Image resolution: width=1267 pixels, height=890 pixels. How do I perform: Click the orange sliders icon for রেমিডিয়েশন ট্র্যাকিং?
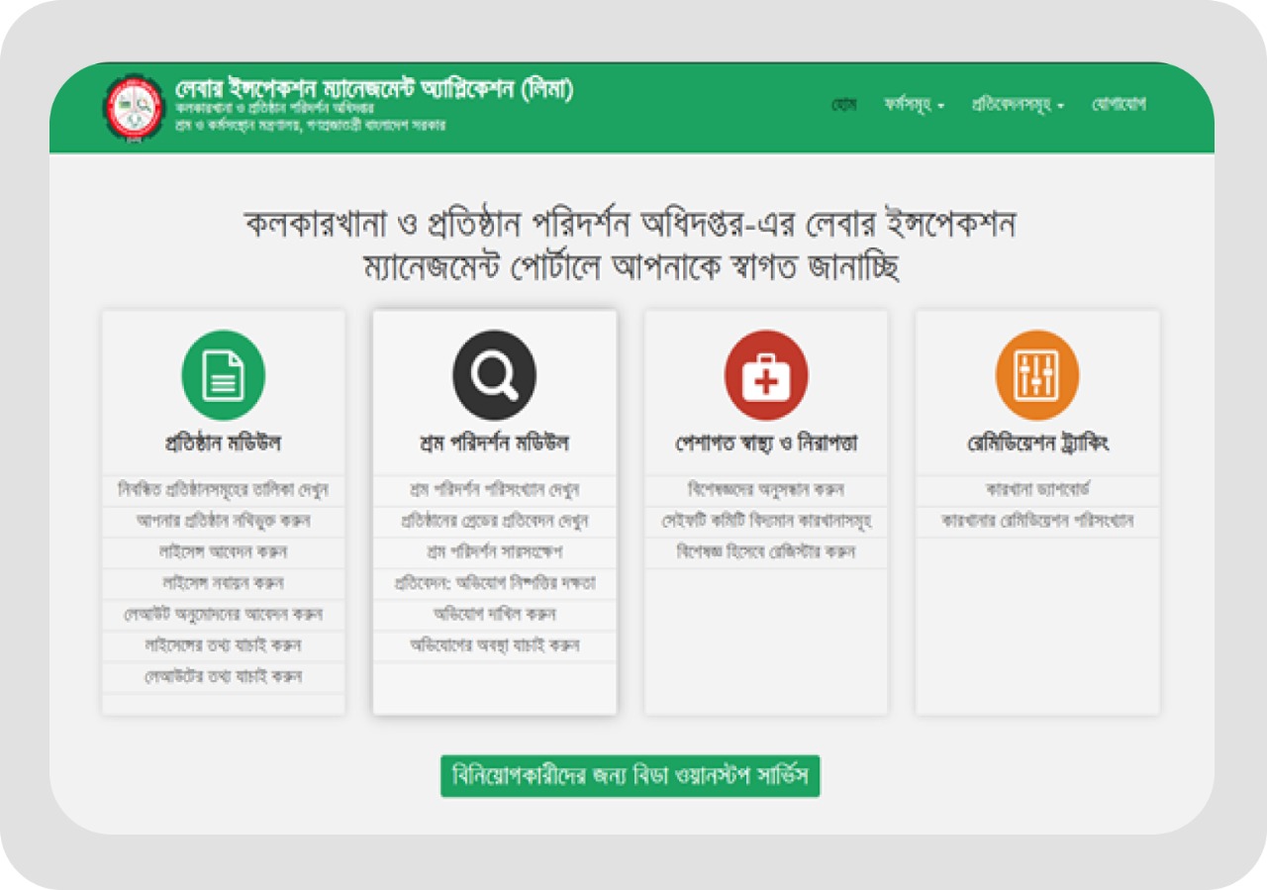click(x=1036, y=375)
